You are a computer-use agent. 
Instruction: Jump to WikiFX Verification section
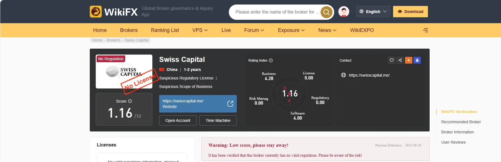[459, 112]
